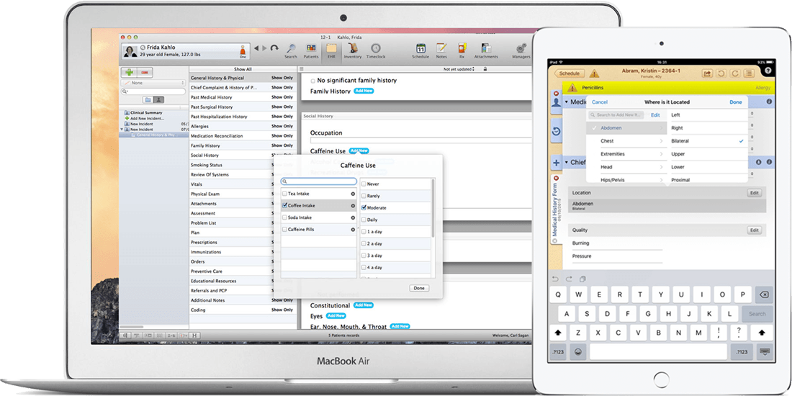Select Allergies in the section list
792x396 pixels.
tap(243, 126)
